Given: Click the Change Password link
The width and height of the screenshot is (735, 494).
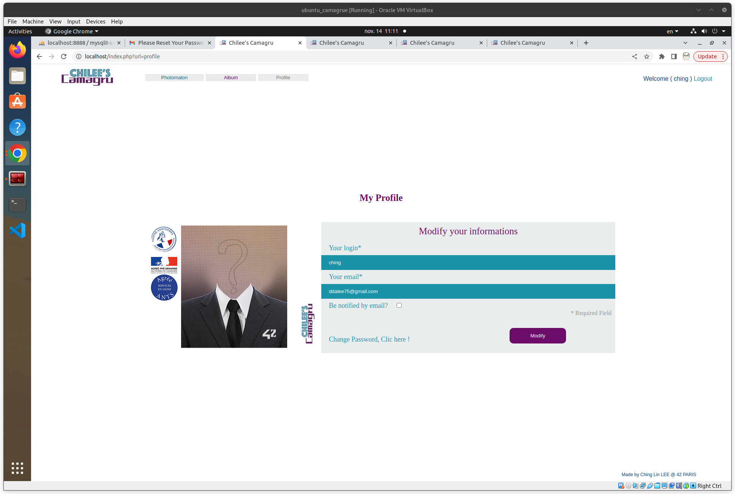Looking at the screenshot, I should [x=369, y=339].
